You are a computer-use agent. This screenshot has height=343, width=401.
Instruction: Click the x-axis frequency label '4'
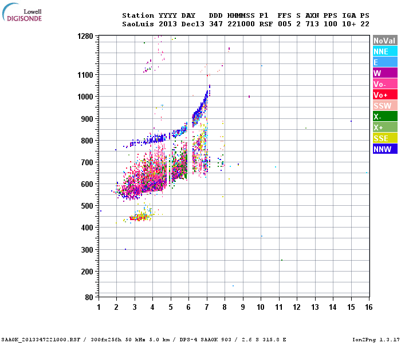(152, 307)
